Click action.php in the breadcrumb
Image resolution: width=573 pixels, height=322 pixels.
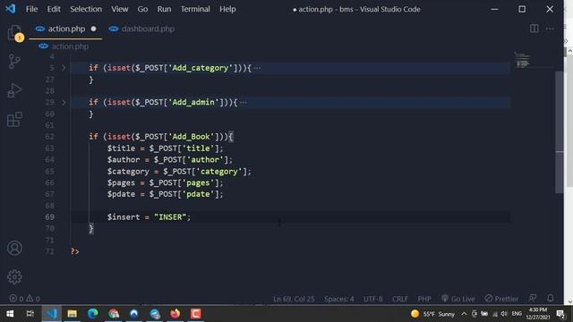70,47
